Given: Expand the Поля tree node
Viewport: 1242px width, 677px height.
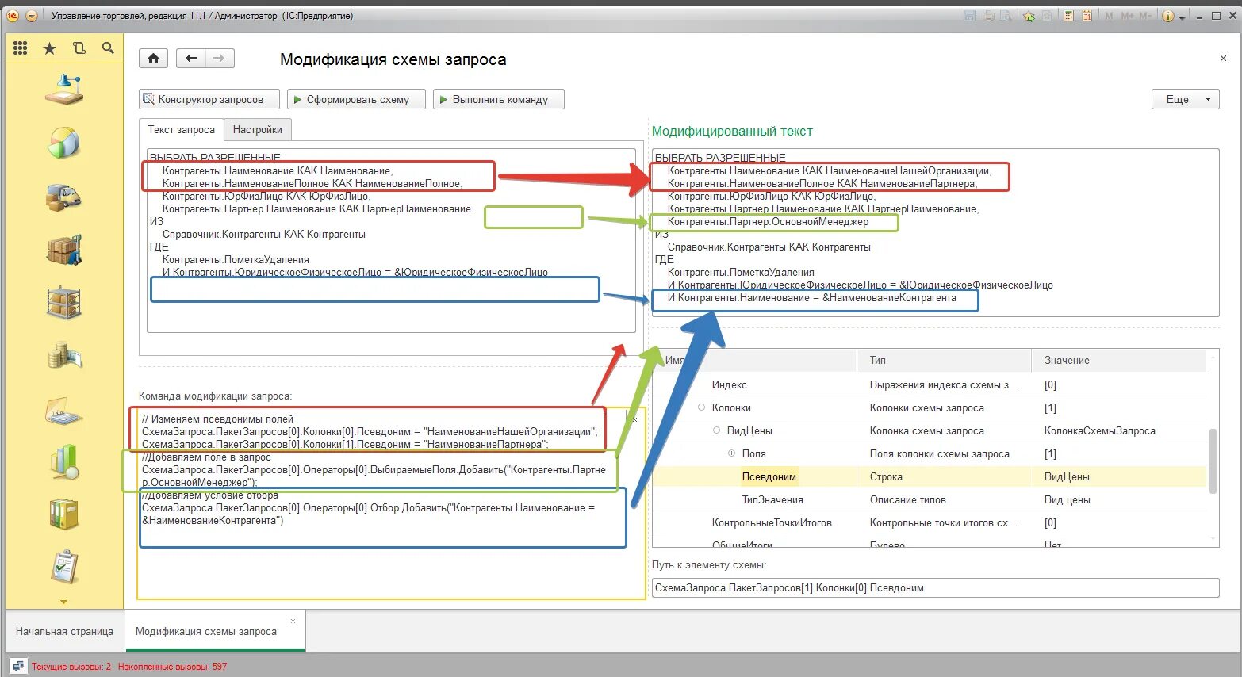Looking at the screenshot, I should 731,453.
